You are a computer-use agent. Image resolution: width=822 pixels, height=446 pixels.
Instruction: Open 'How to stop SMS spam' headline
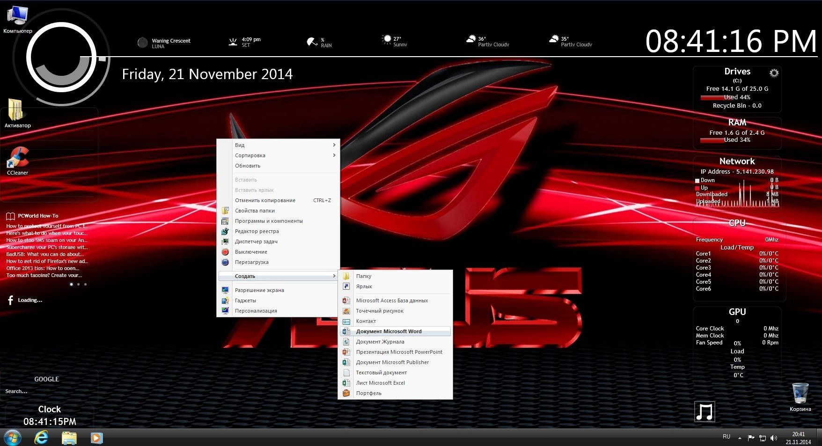point(47,240)
